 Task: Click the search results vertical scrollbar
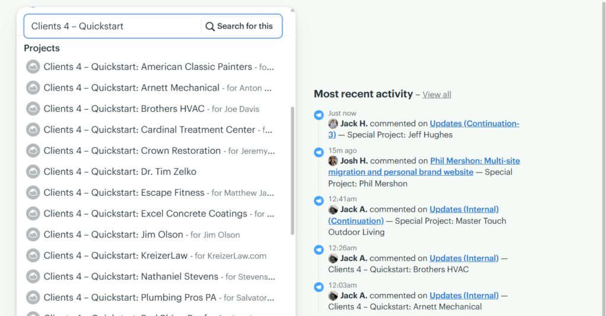[292, 171]
